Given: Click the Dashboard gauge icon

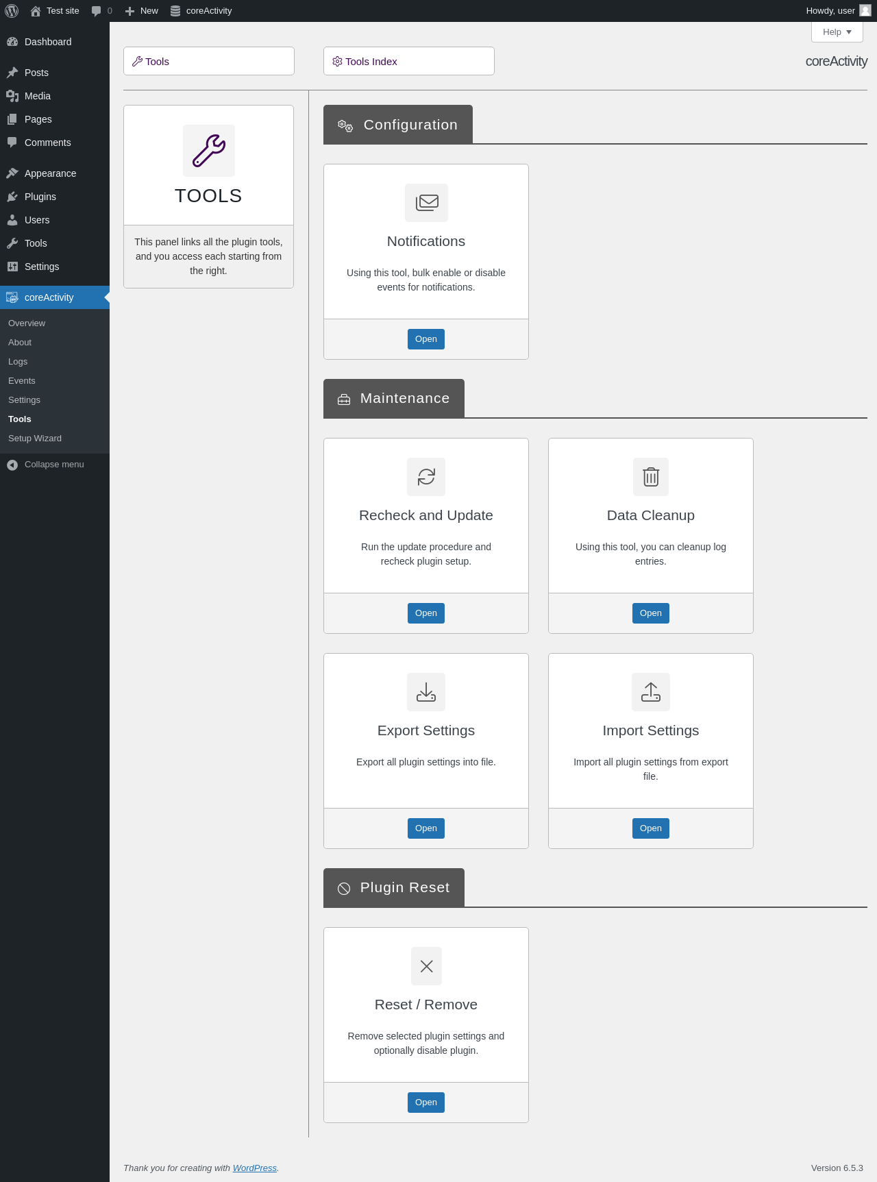Looking at the screenshot, I should [x=12, y=42].
